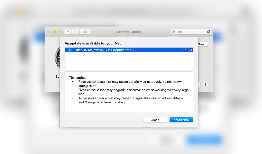Click the Software Update title bar

(129, 32)
